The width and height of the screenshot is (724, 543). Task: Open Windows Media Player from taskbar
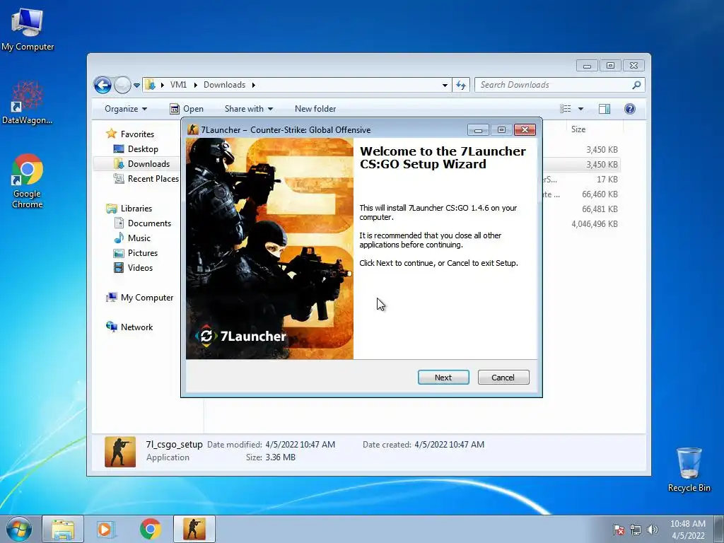click(x=106, y=530)
